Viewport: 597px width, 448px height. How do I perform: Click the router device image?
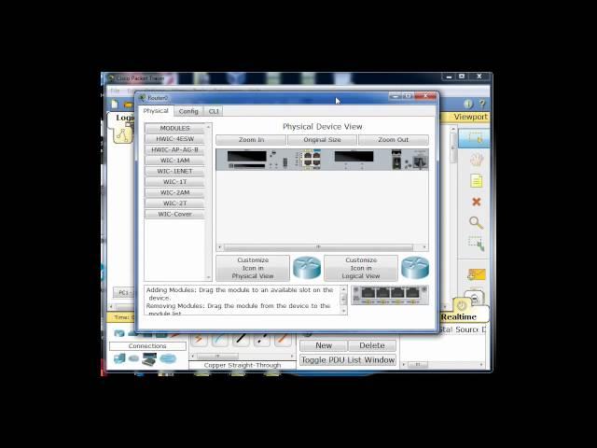pyautogui.click(x=322, y=160)
